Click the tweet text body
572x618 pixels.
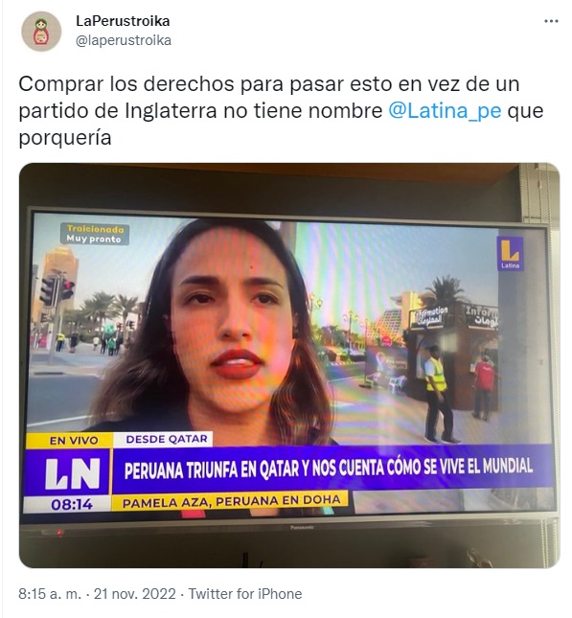(x=281, y=111)
